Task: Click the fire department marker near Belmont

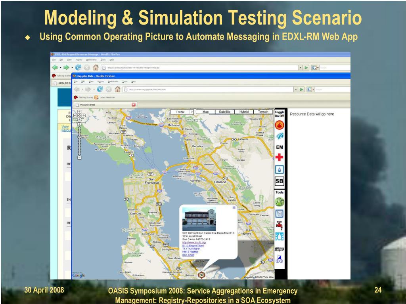Action: pyautogui.click(x=201, y=275)
